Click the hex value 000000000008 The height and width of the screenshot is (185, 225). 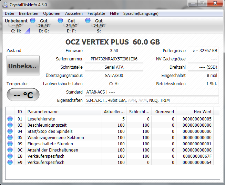(x=197, y=150)
